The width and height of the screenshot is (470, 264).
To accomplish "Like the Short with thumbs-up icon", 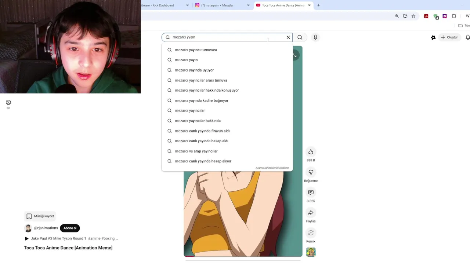I will click(311, 152).
